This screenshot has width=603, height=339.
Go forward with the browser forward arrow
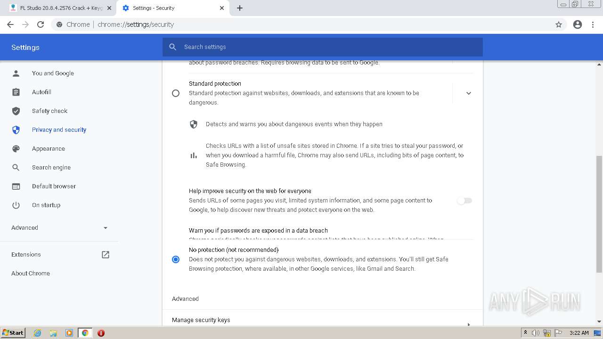pyautogui.click(x=25, y=24)
